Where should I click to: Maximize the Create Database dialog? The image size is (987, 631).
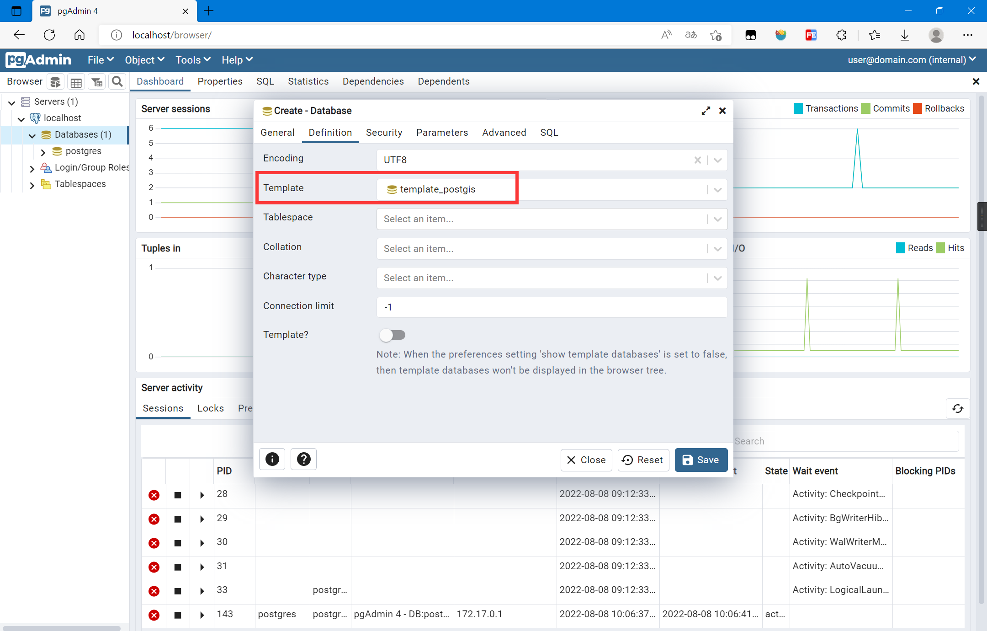[x=706, y=111]
